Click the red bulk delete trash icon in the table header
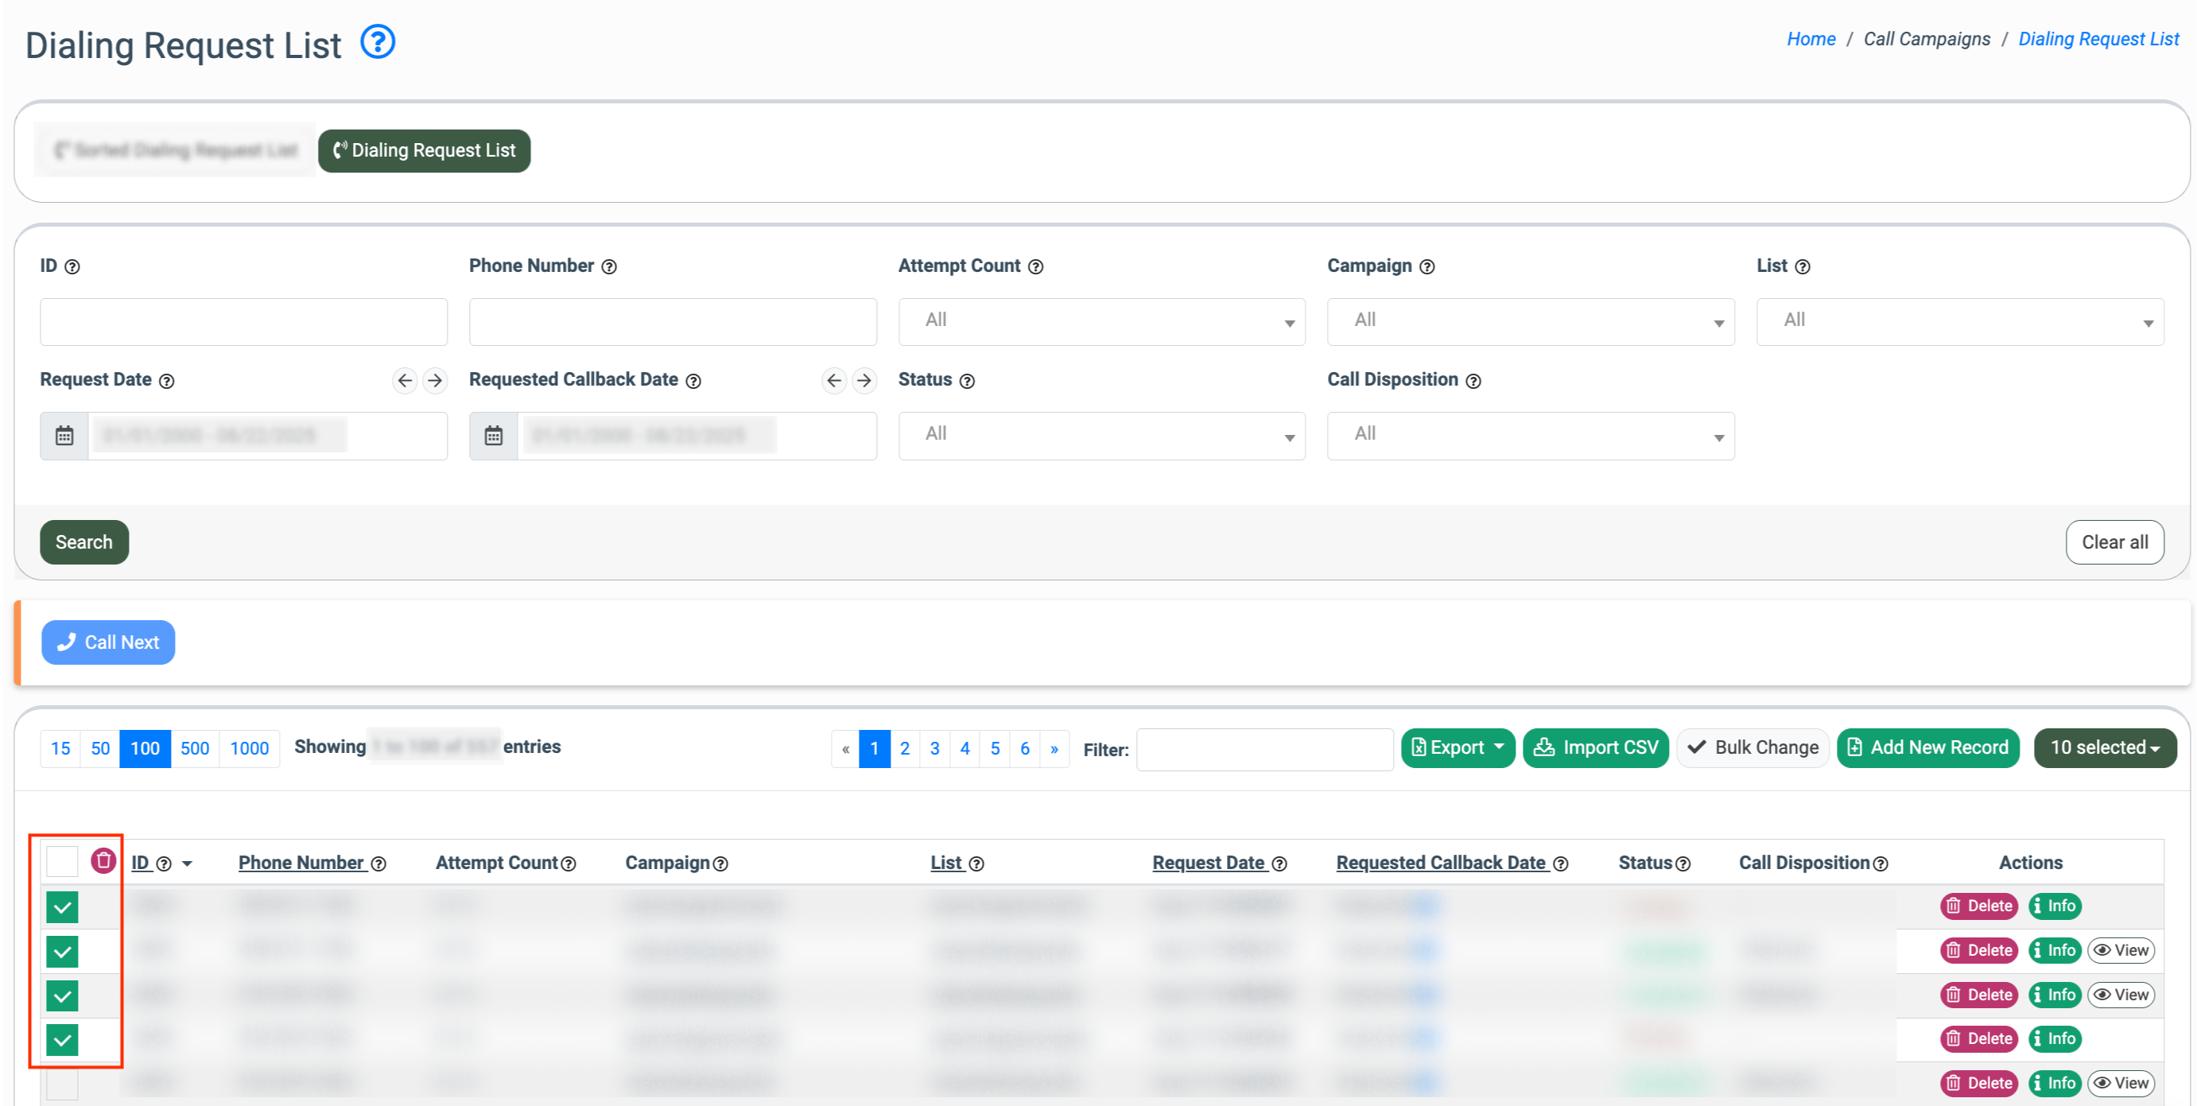Image resolution: width=2197 pixels, height=1106 pixels. pos(103,860)
